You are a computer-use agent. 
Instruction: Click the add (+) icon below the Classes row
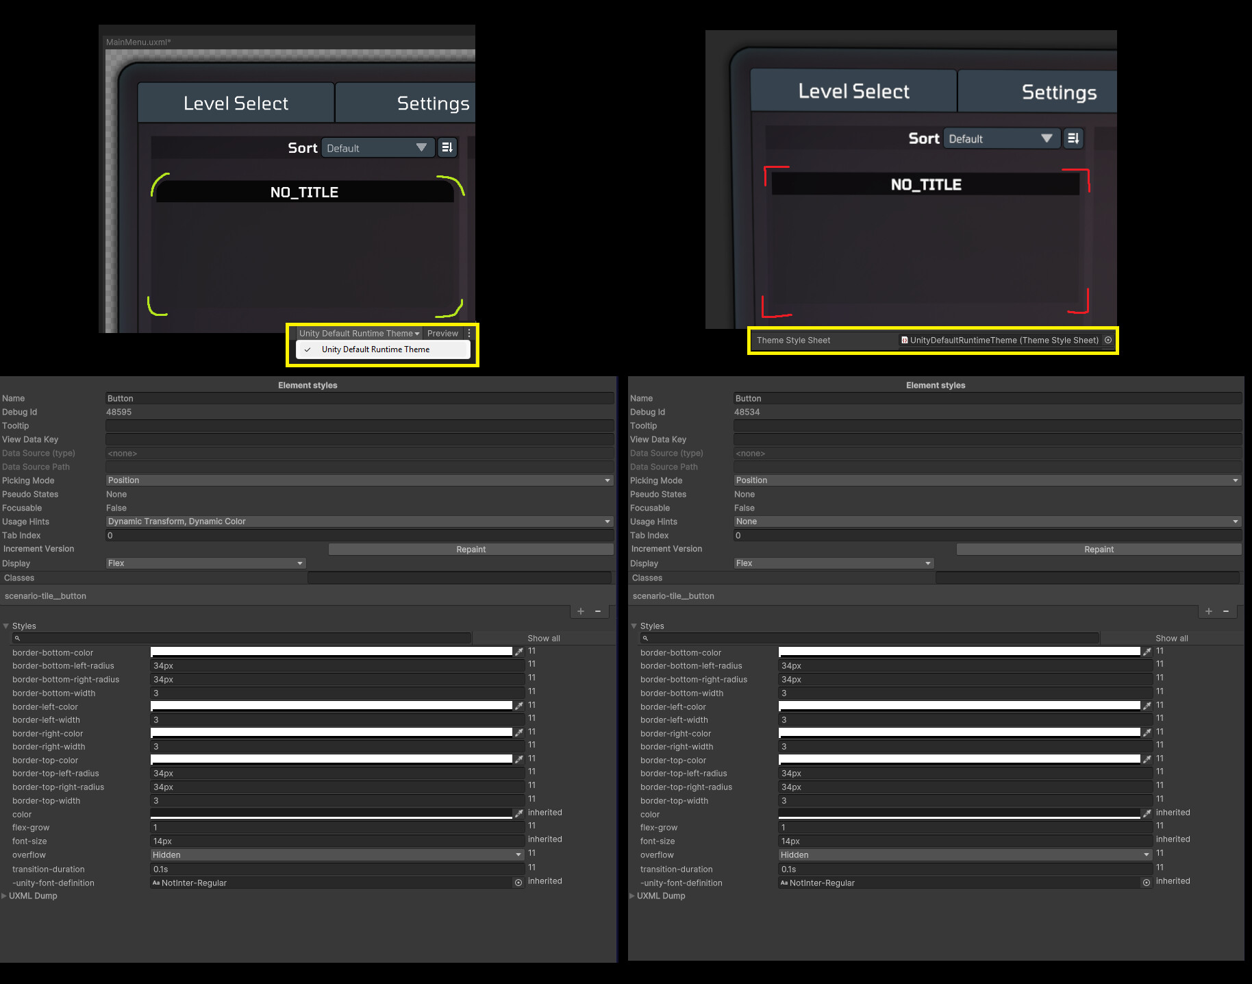pos(580,611)
